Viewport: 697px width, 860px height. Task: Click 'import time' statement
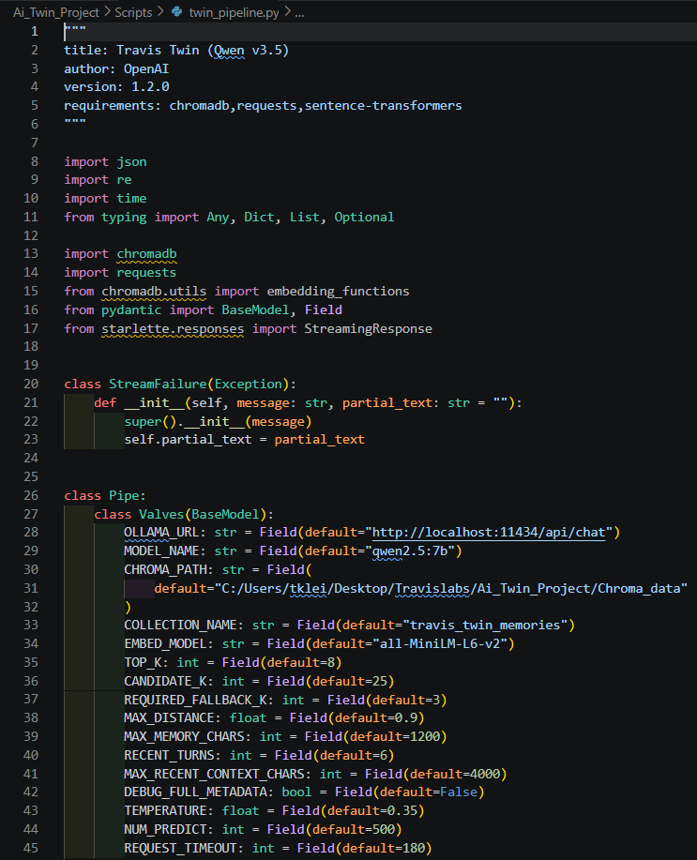[x=105, y=199]
